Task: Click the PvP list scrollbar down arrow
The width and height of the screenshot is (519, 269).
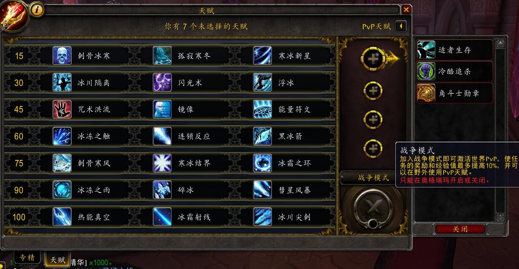Action: click(x=500, y=218)
